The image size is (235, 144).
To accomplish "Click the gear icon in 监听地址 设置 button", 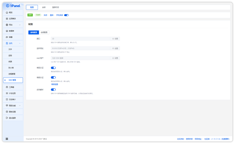I will pyautogui.click(x=113, y=48).
